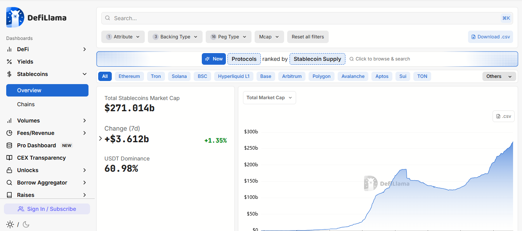Click the $271.014b market cap value
Screen dimensions: 522x231
coord(130,108)
